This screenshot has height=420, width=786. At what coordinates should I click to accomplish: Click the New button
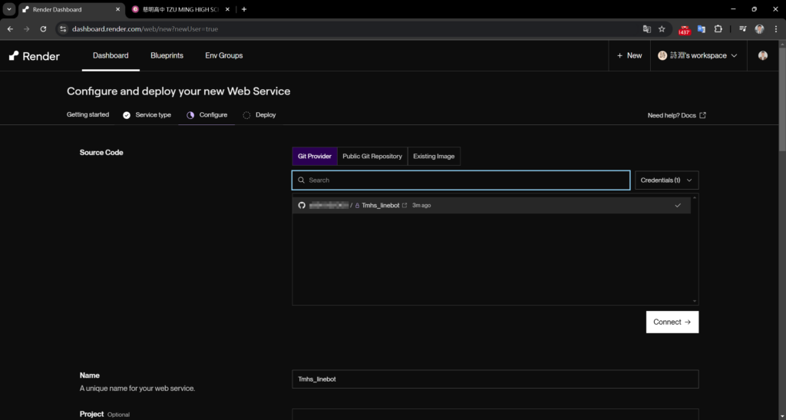629,55
